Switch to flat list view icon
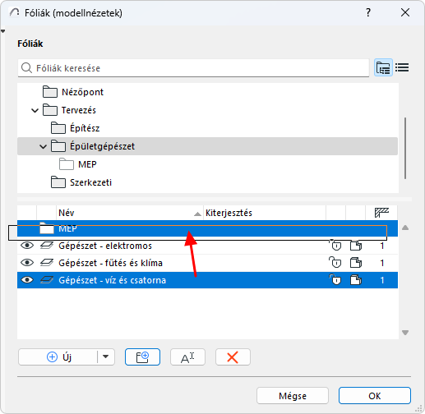425x414 pixels. click(x=402, y=67)
